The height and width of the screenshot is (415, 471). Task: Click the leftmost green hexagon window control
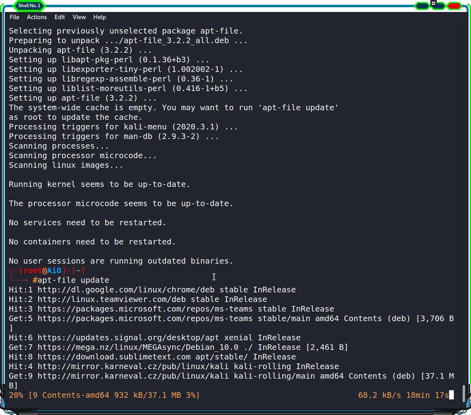pyautogui.click(x=422, y=6)
